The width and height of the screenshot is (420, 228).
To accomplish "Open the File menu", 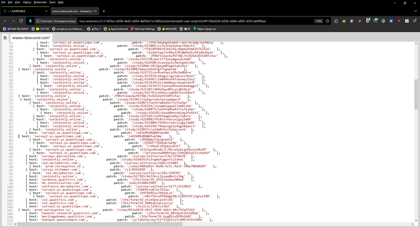I will click(x=3, y=2).
